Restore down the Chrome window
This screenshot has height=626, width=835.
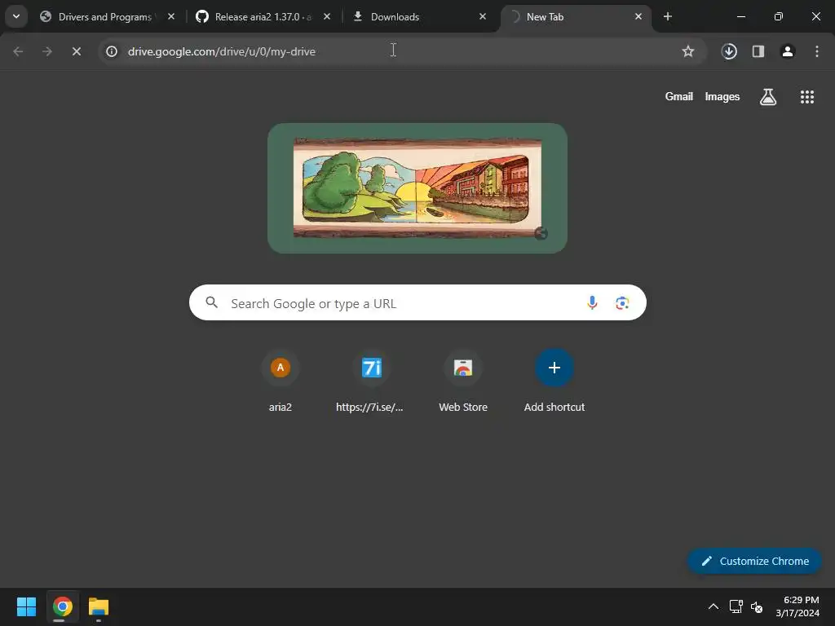[778, 16]
